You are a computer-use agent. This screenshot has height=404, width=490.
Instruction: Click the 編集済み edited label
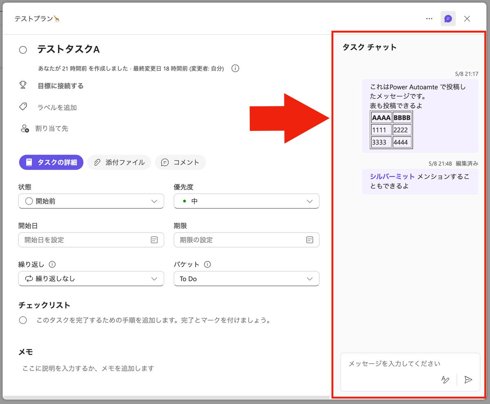467,163
